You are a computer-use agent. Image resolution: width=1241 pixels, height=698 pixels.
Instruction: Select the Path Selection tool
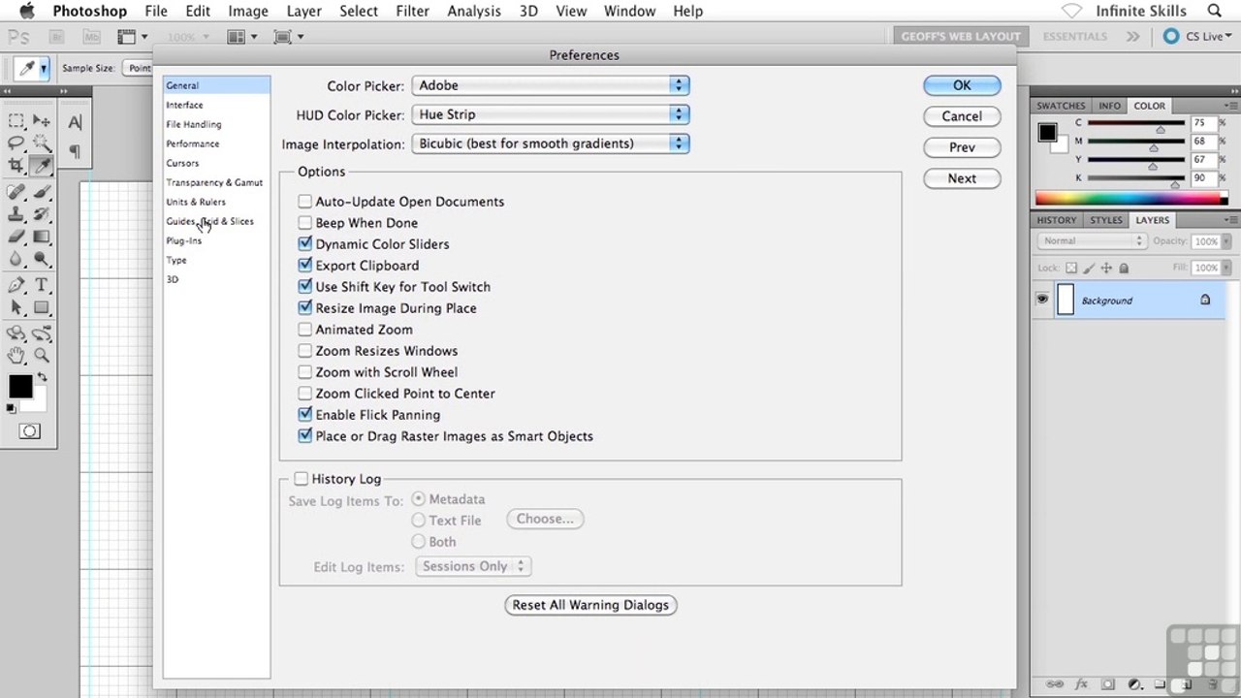point(16,307)
